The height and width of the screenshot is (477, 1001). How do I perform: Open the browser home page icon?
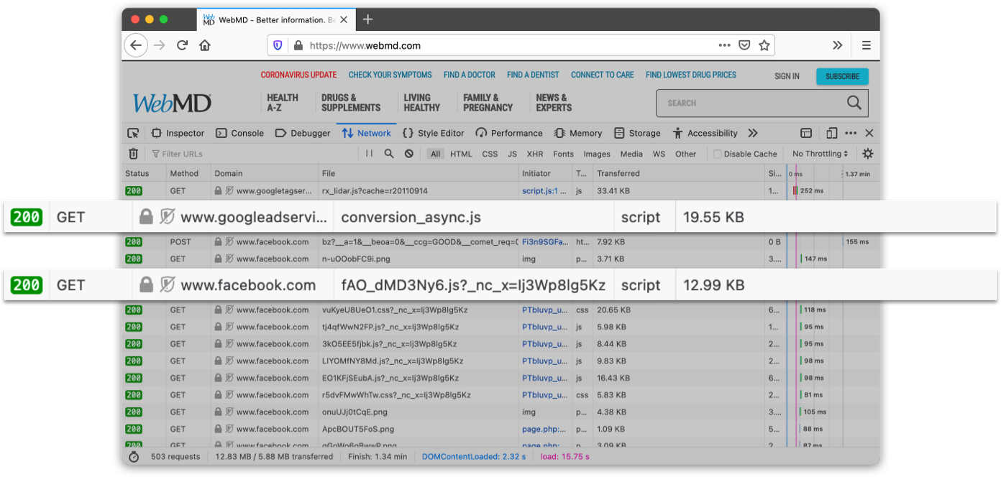click(x=205, y=45)
